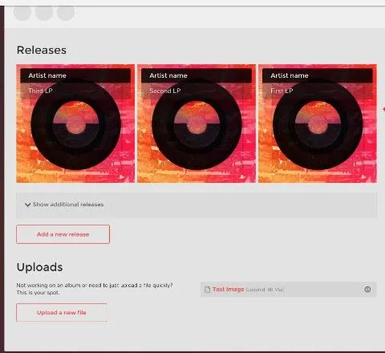Image resolution: width=385 pixels, height=353 pixels.
Task: Click the Upload a new file button
Action: pyautogui.click(x=62, y=312)
